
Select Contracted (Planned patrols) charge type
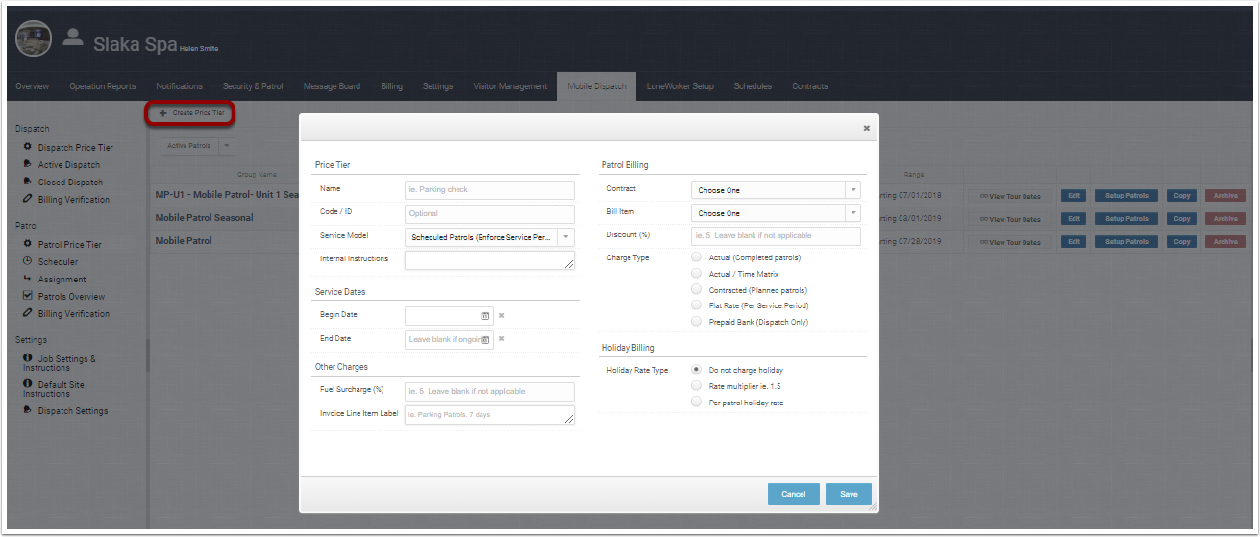tap(697, 289)
